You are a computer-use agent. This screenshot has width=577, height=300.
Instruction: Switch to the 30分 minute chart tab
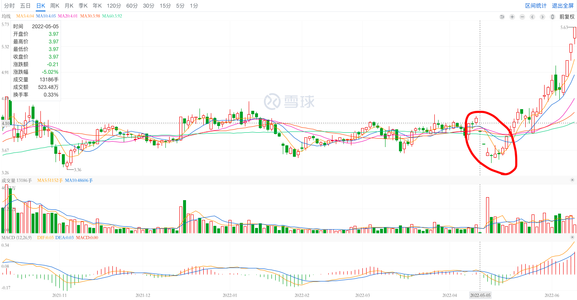click(x=149, y=5)
